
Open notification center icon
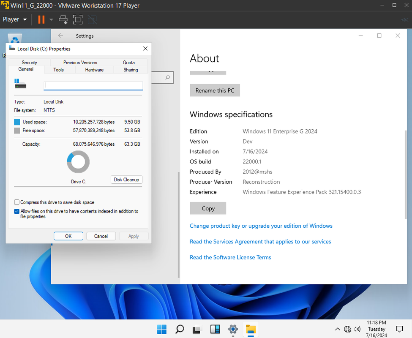click(399, 329)
